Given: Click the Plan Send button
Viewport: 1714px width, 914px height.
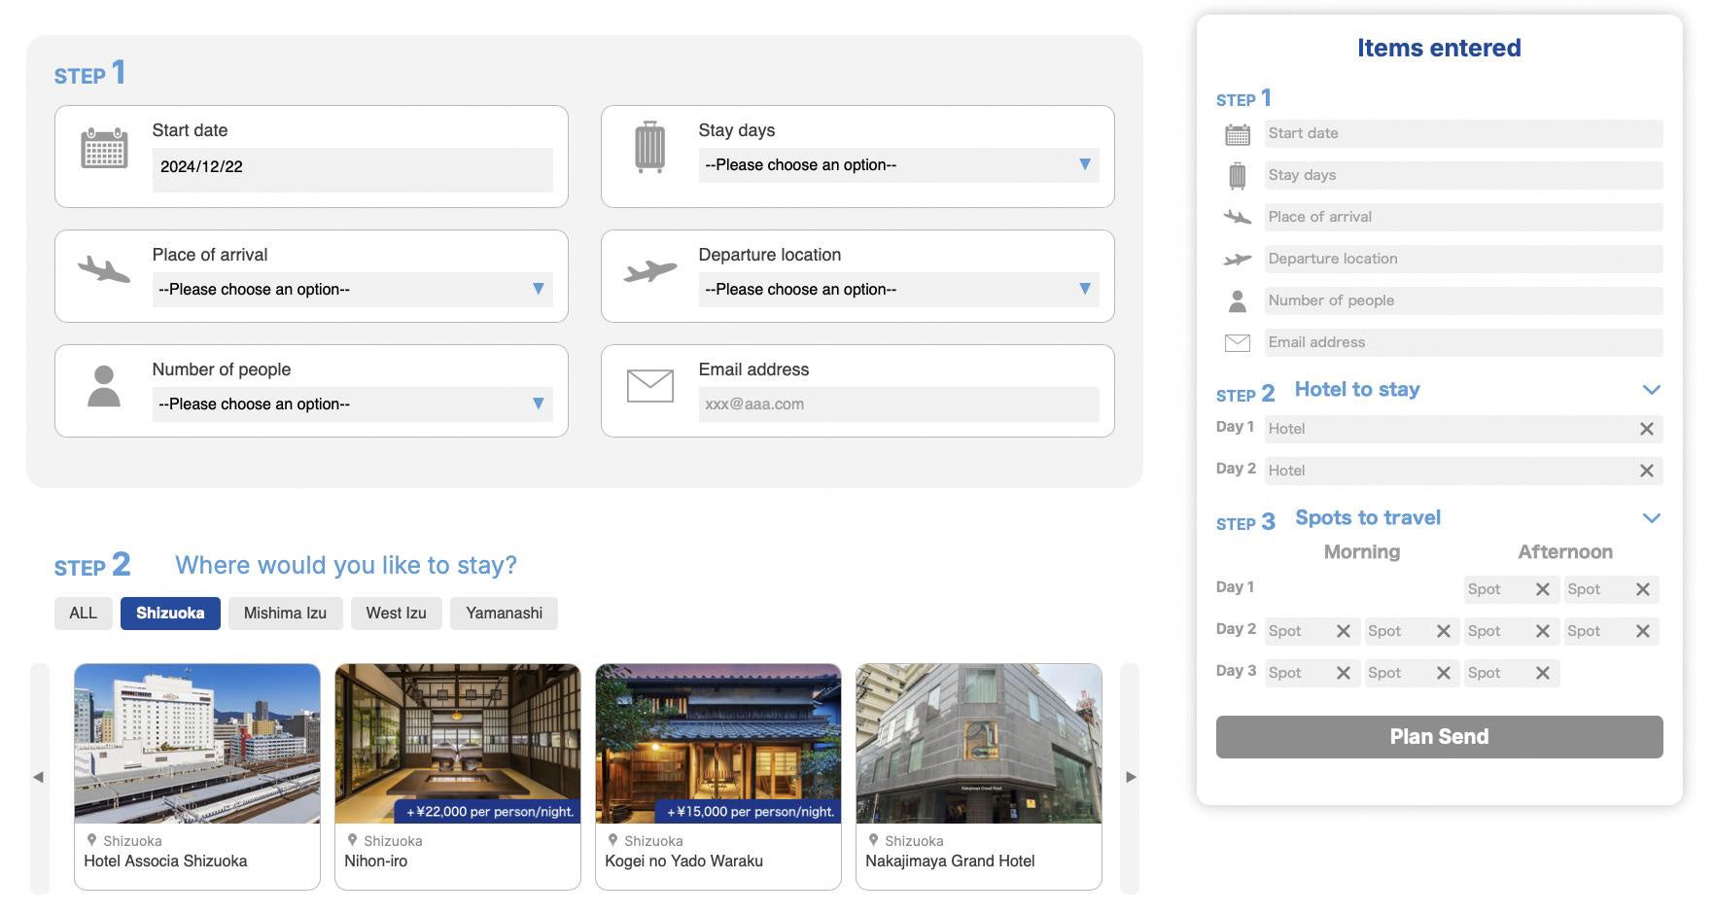Looking at the screenshot, I should coord(1439,737).
